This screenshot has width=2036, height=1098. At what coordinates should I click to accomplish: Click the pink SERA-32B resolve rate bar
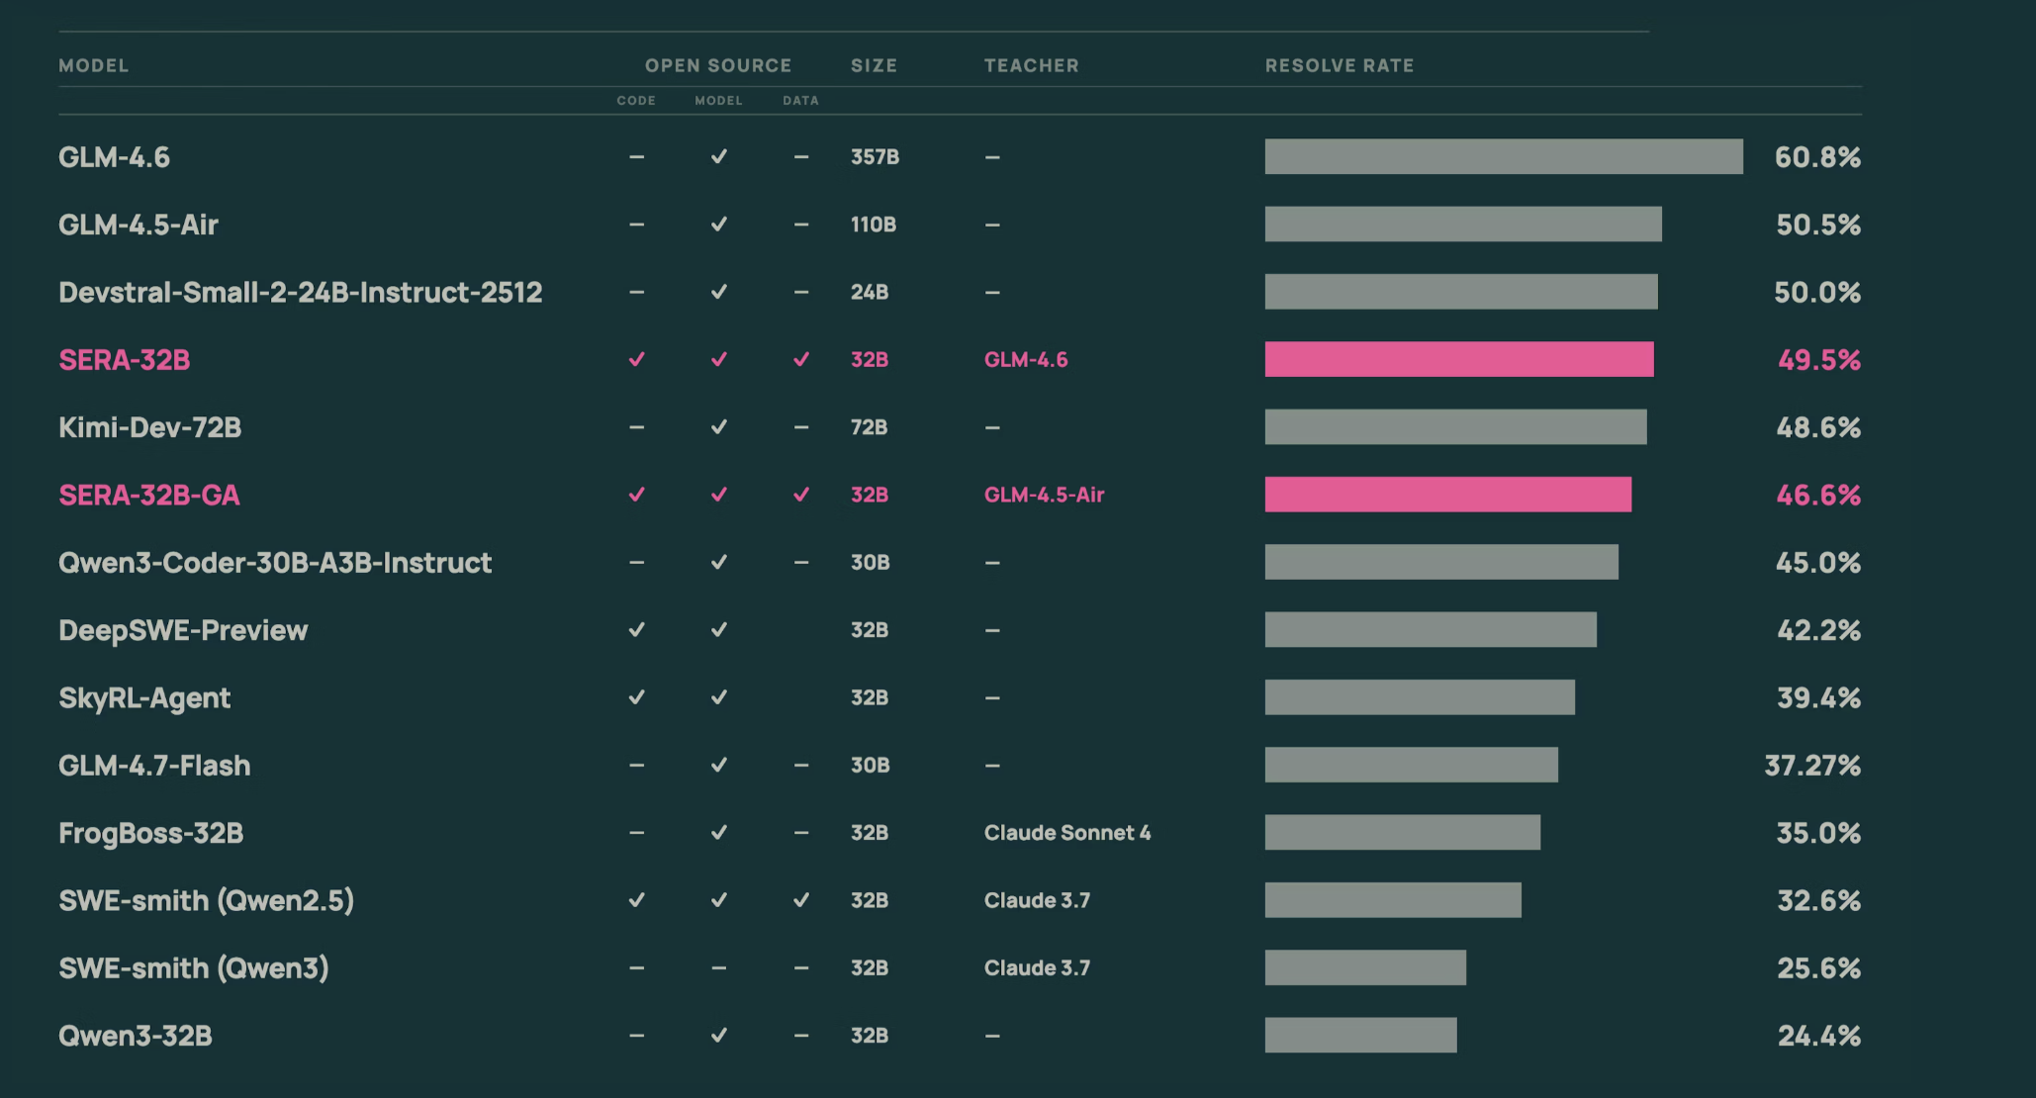pyautogui.click(x=1458, y=359)
